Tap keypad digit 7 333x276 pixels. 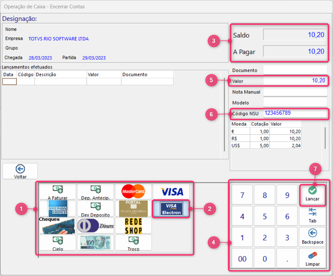[242, 195]
